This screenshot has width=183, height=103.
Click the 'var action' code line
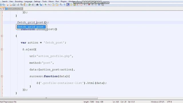43,43
